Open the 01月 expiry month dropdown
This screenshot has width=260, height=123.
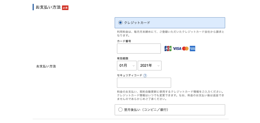coord(127,65)
